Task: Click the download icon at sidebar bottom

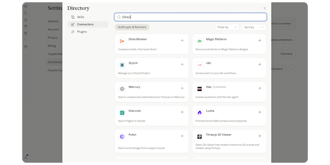Action: coord(26,157)
